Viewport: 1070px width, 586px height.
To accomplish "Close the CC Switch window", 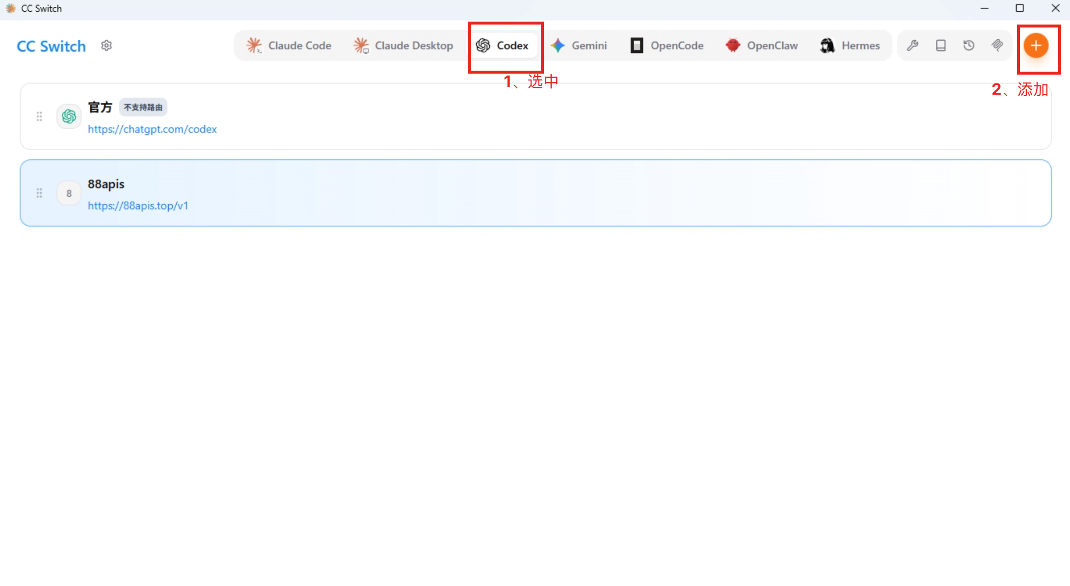I will (1055, 8).
